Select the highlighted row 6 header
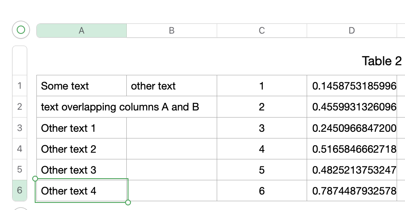Screen dimensions: 405x210 click(x=20, y=191)
